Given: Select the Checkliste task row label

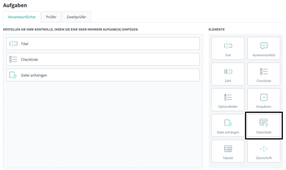Looking at the screenshot, I should point(30,60).
